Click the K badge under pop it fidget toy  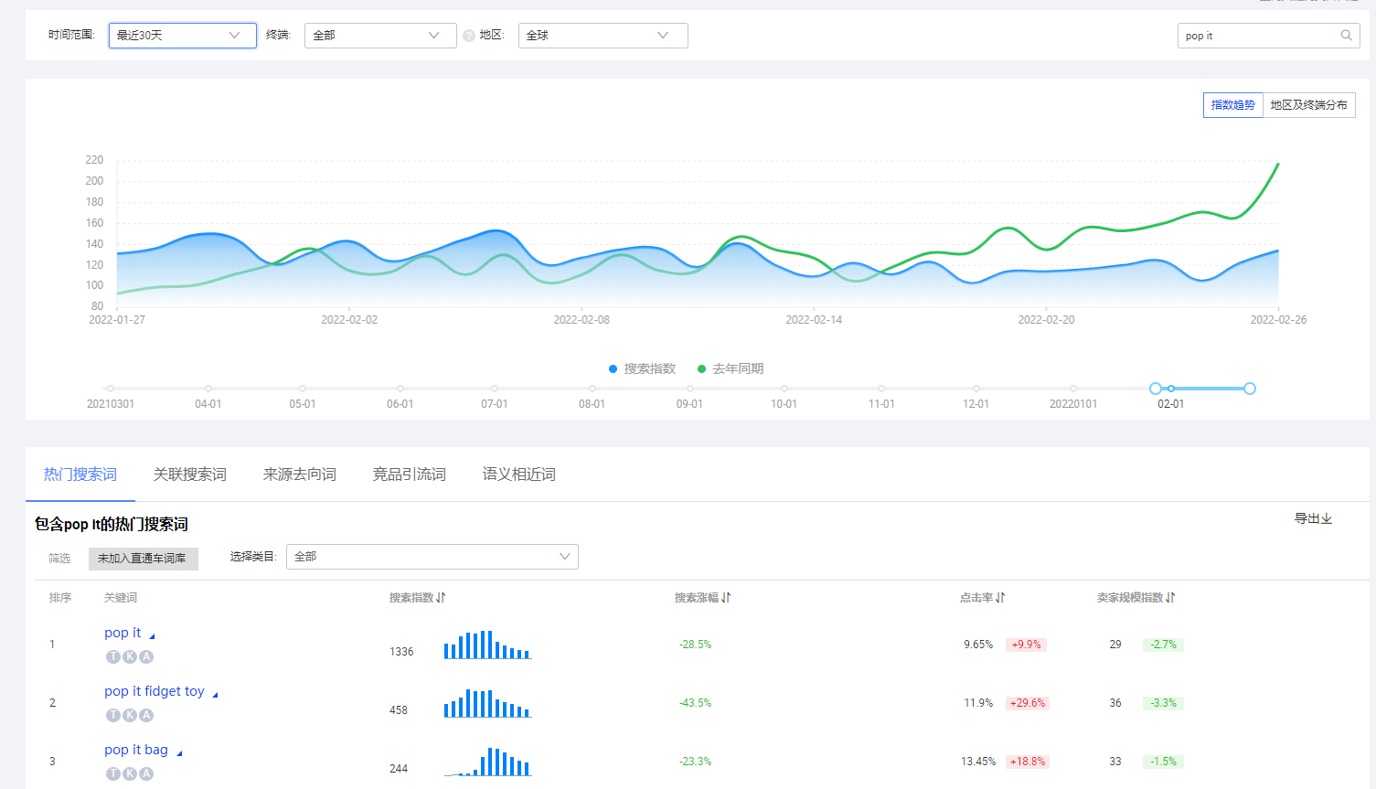(x=130, y=715)
